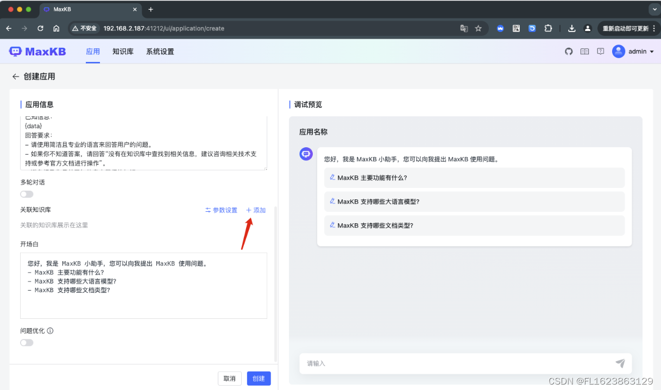Image resolution: width=661 pixels, height=390 pixels.
Task: Open the browser extensions puzzle icon
Action: pyautogui.click(x=549, y=28)
